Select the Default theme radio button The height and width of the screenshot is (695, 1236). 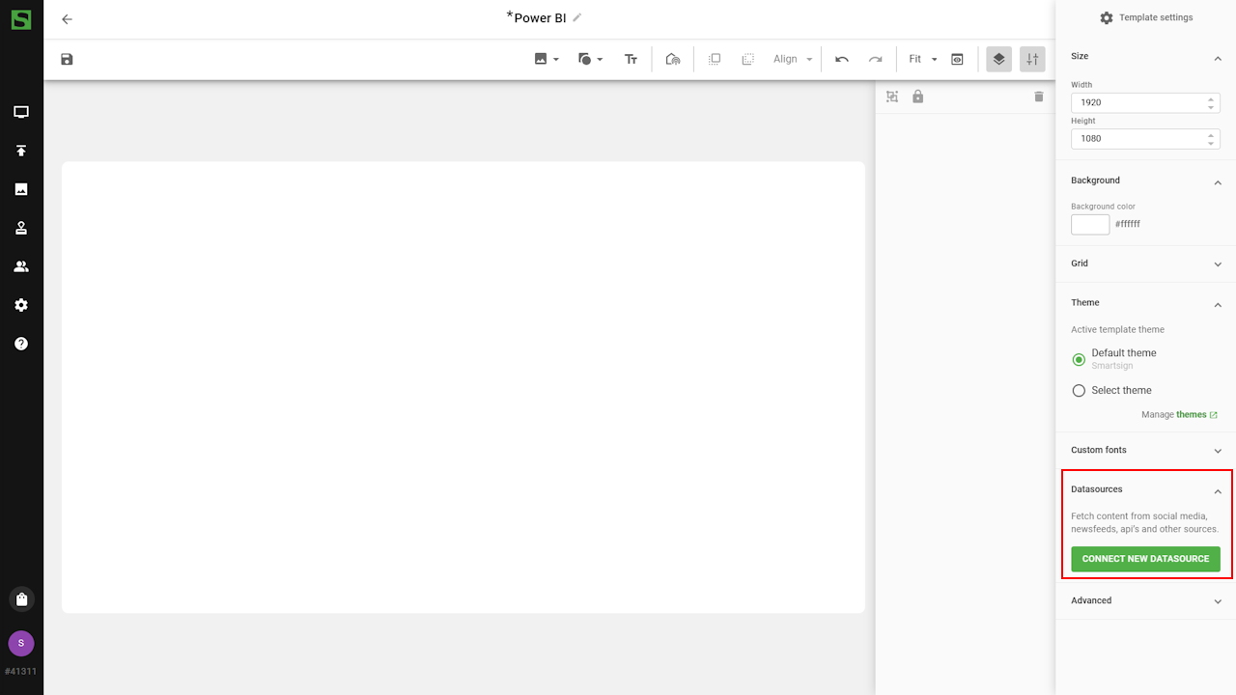pos(1079,359)
